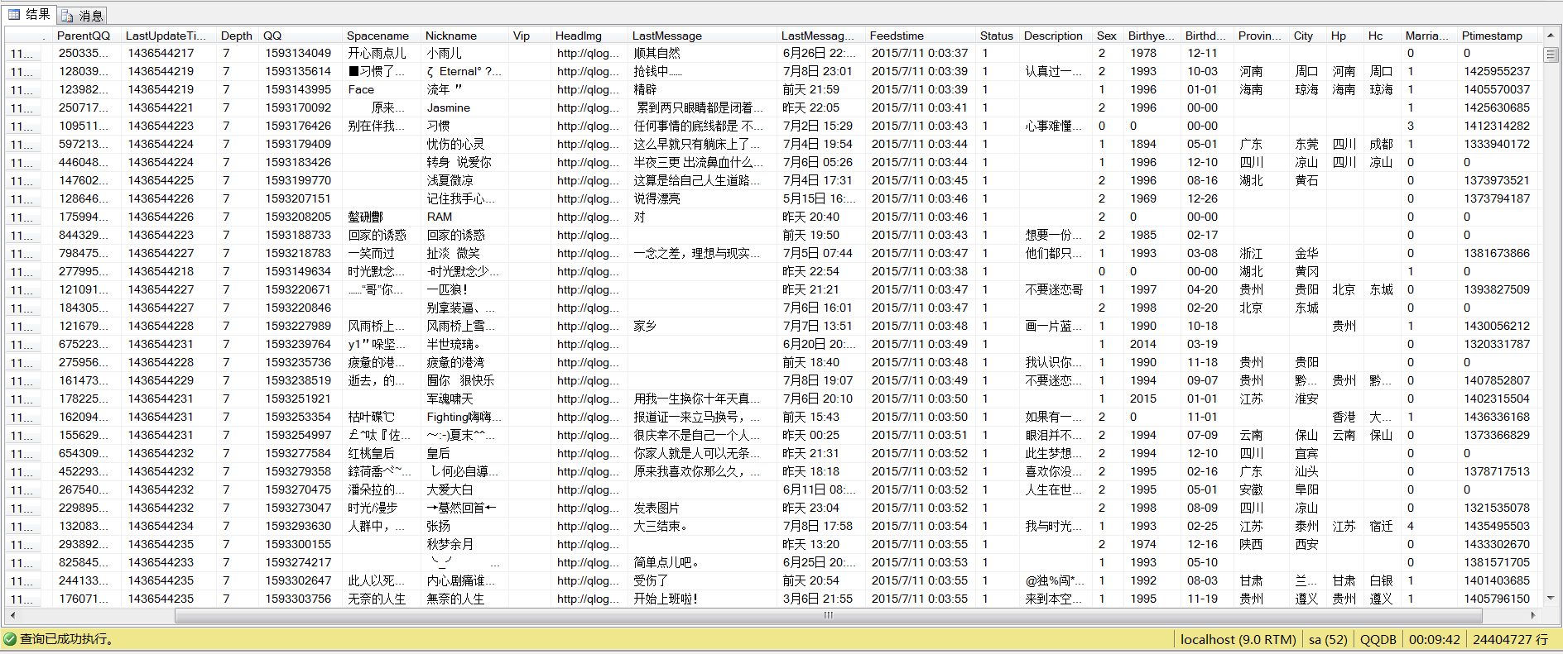
Task: Click the Marria... column header
Action: click(x=1429, y=36)
